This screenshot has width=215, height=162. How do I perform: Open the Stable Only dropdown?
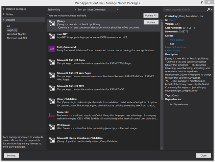(62, 9)
